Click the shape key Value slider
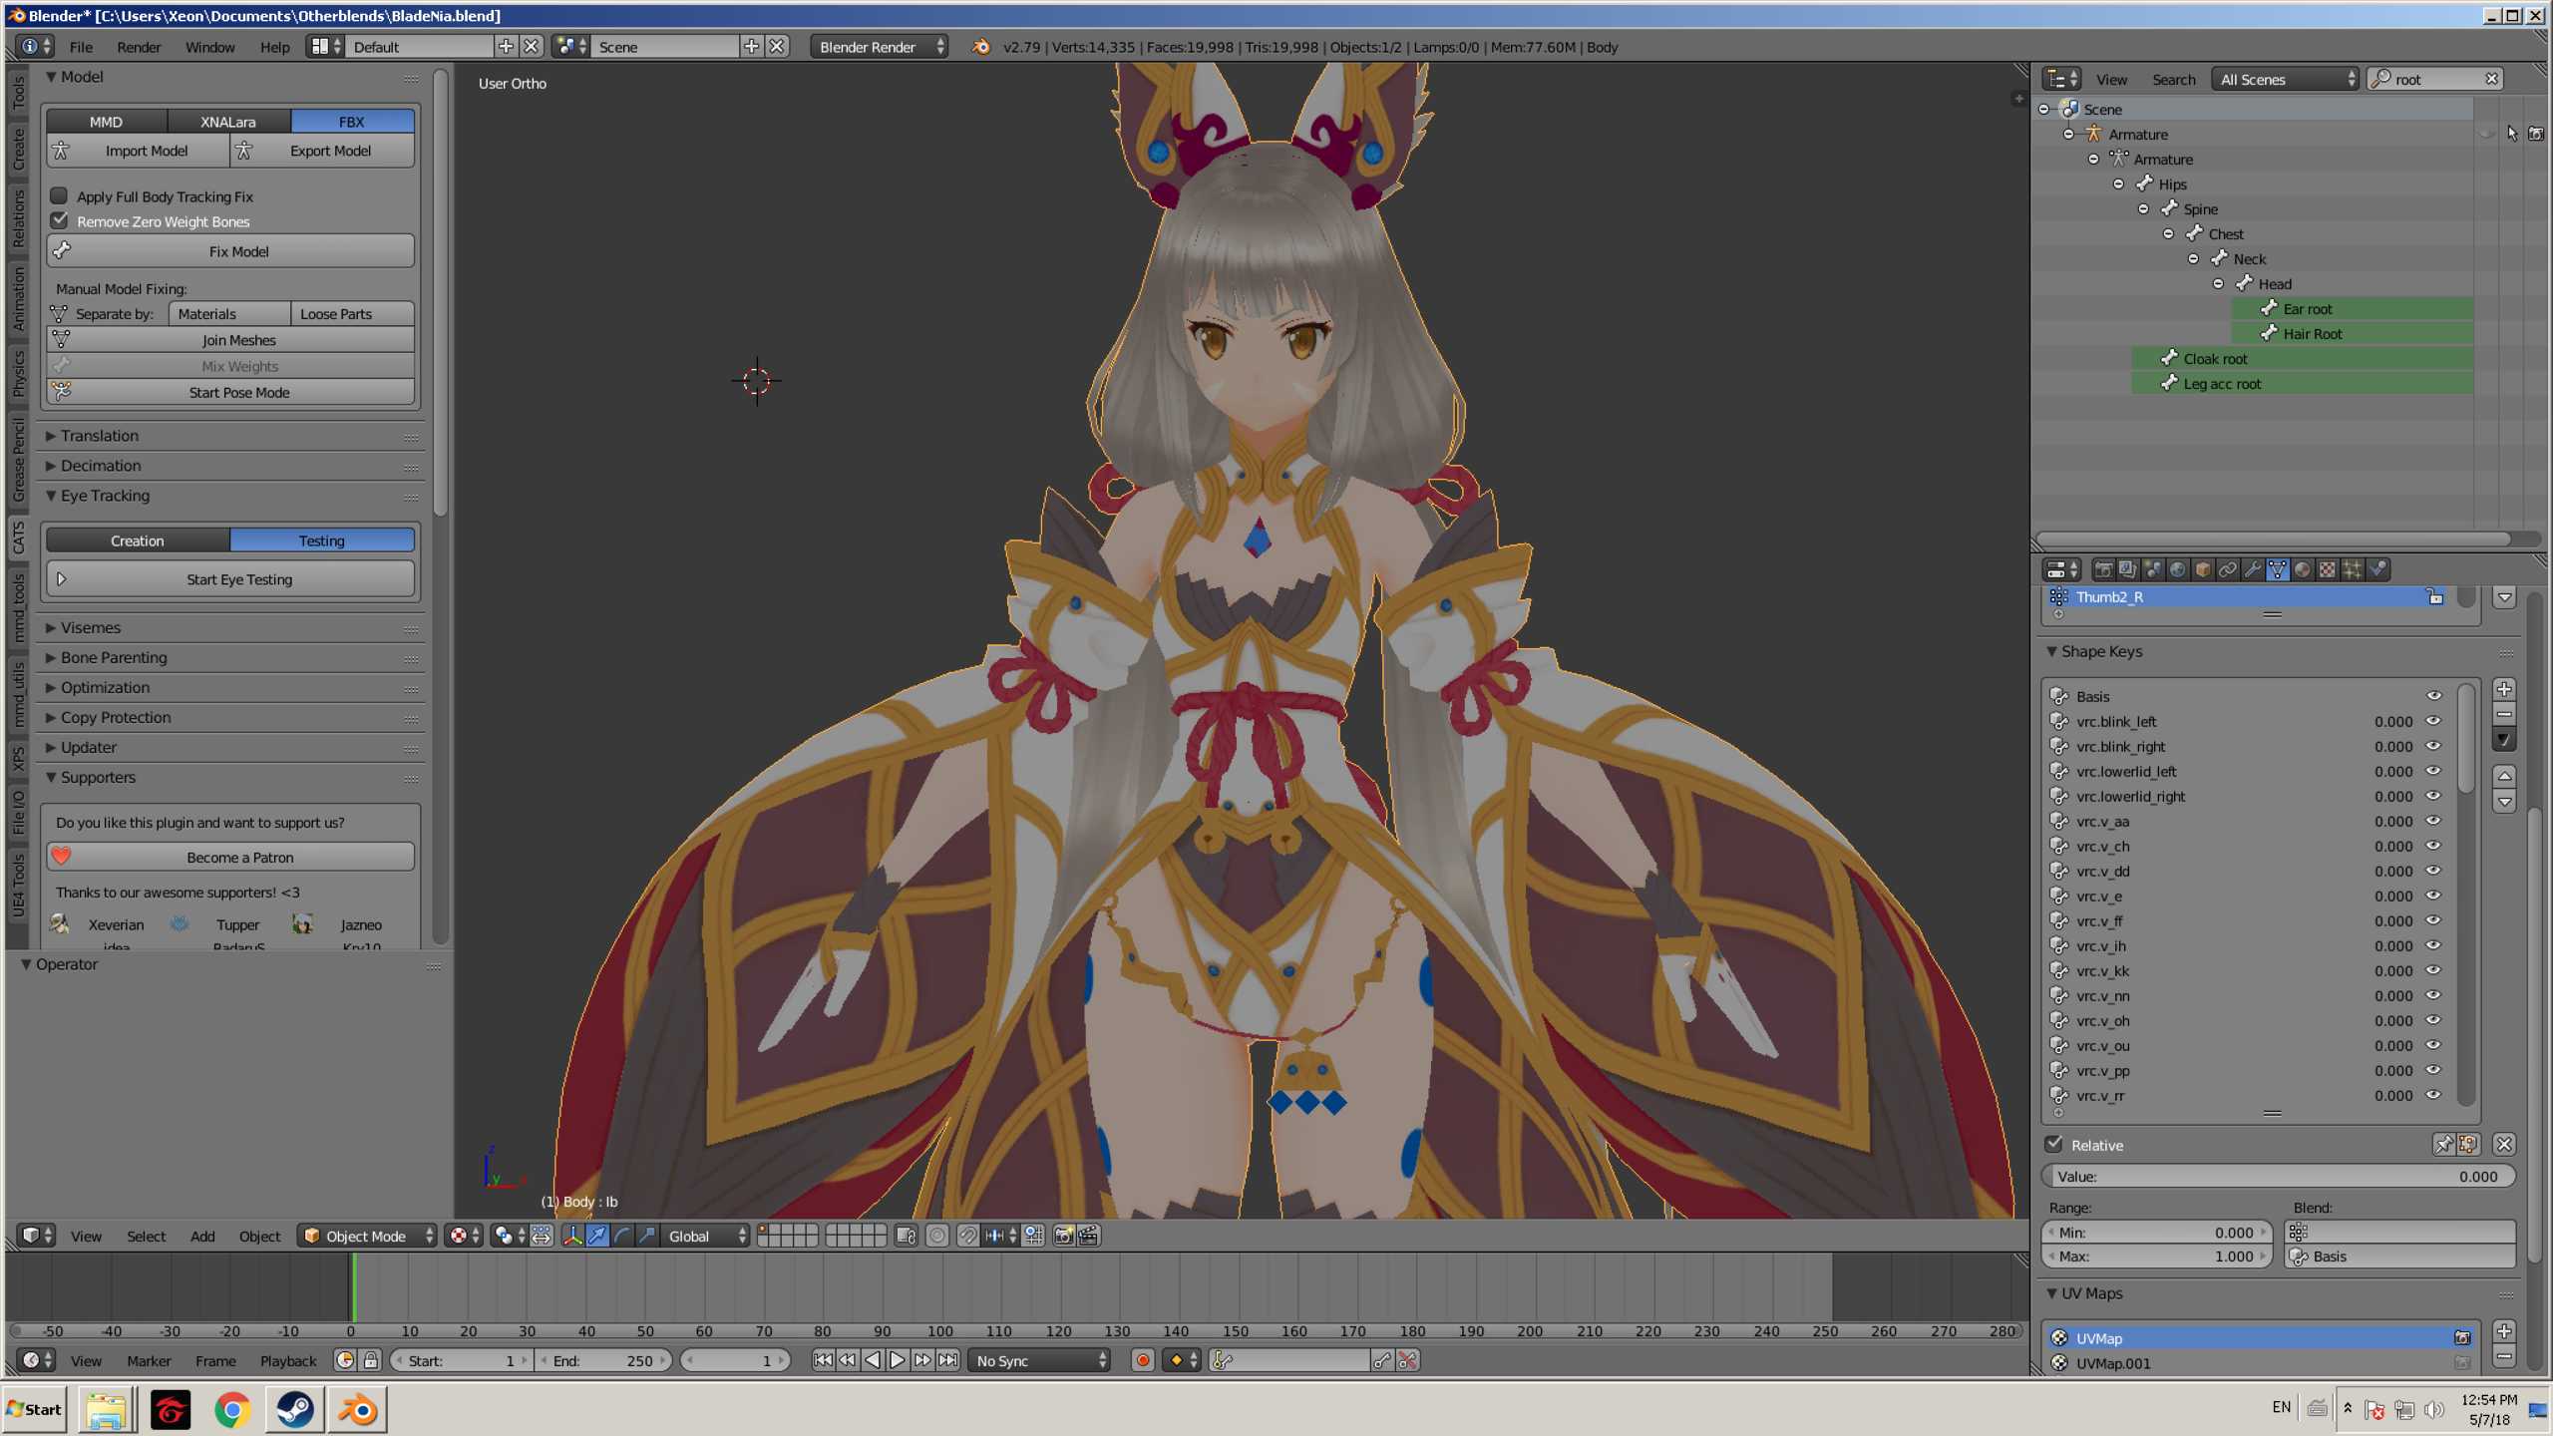The height and width of the screenshot is (1436, 2553). click(2278, 1177)
